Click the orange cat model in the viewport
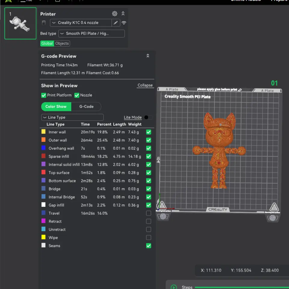 [x=219, y=150]
